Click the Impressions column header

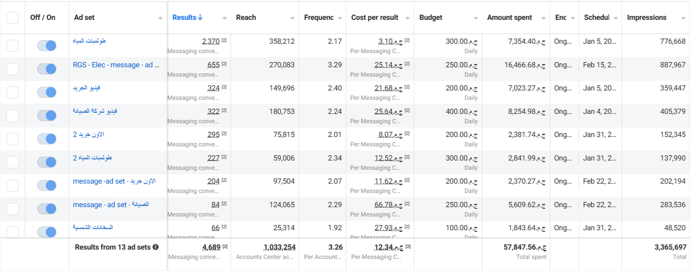[x=647, y=17]
